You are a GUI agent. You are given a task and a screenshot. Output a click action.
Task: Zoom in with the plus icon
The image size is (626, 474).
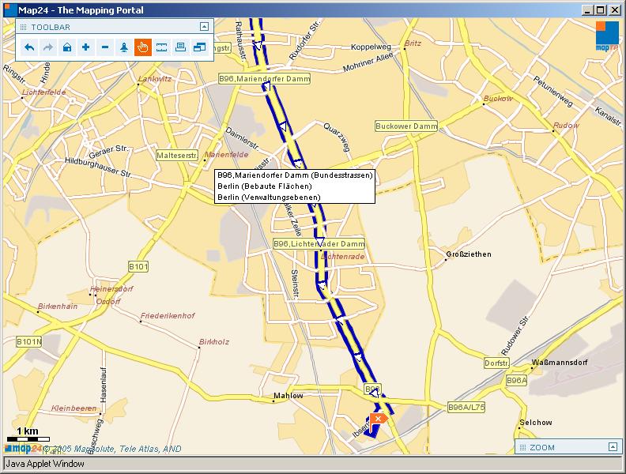coord(86,47)
